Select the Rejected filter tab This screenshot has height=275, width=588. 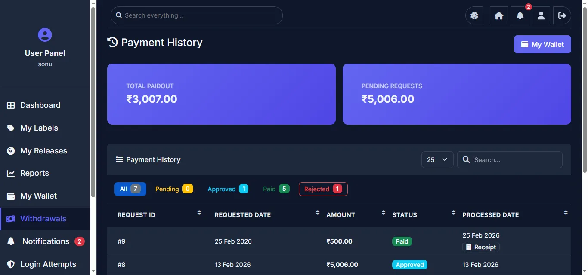coord(323,189)
